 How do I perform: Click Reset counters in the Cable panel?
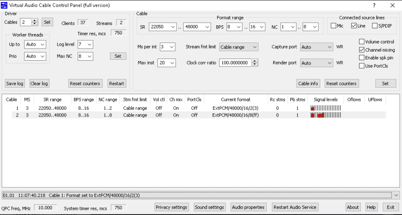(341, 83)
